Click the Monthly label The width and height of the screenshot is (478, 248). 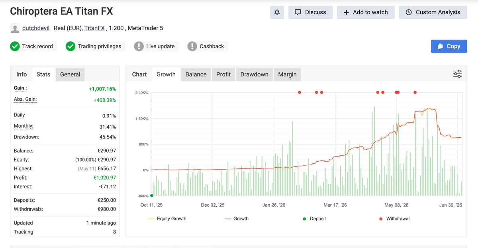point(24,126)
